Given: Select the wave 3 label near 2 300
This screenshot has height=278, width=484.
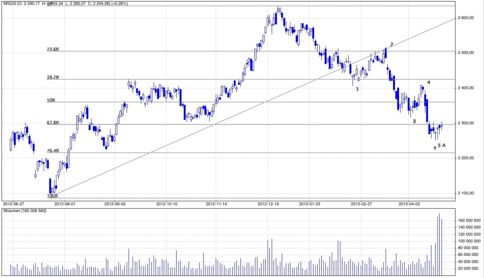Looking at the screenshot, I should [x=414, y=121].
